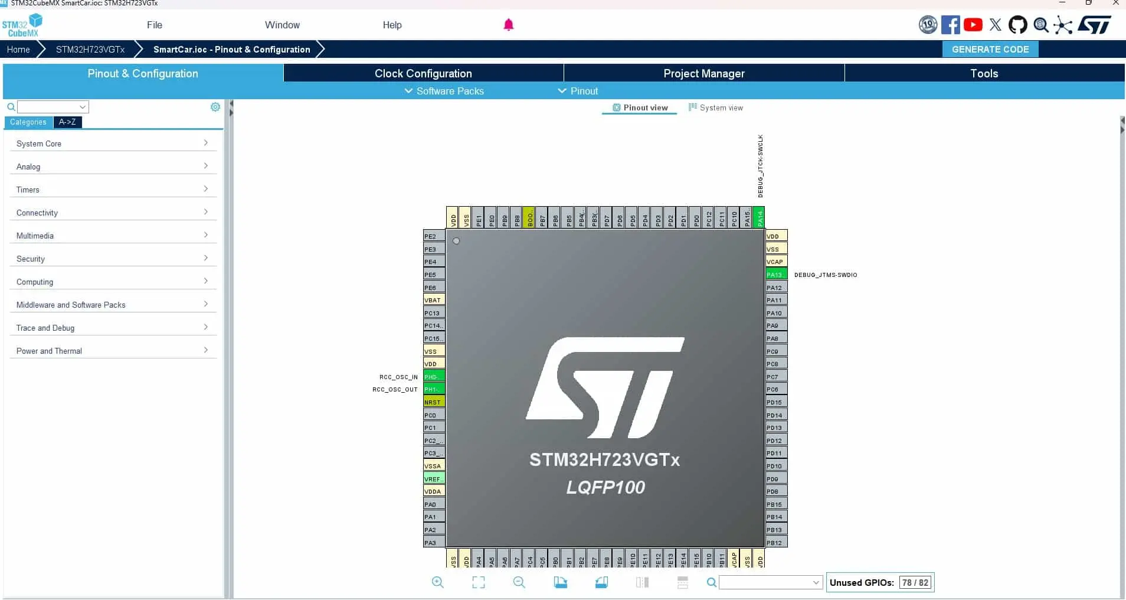Select the VREF pin on chip

(434, 479)
